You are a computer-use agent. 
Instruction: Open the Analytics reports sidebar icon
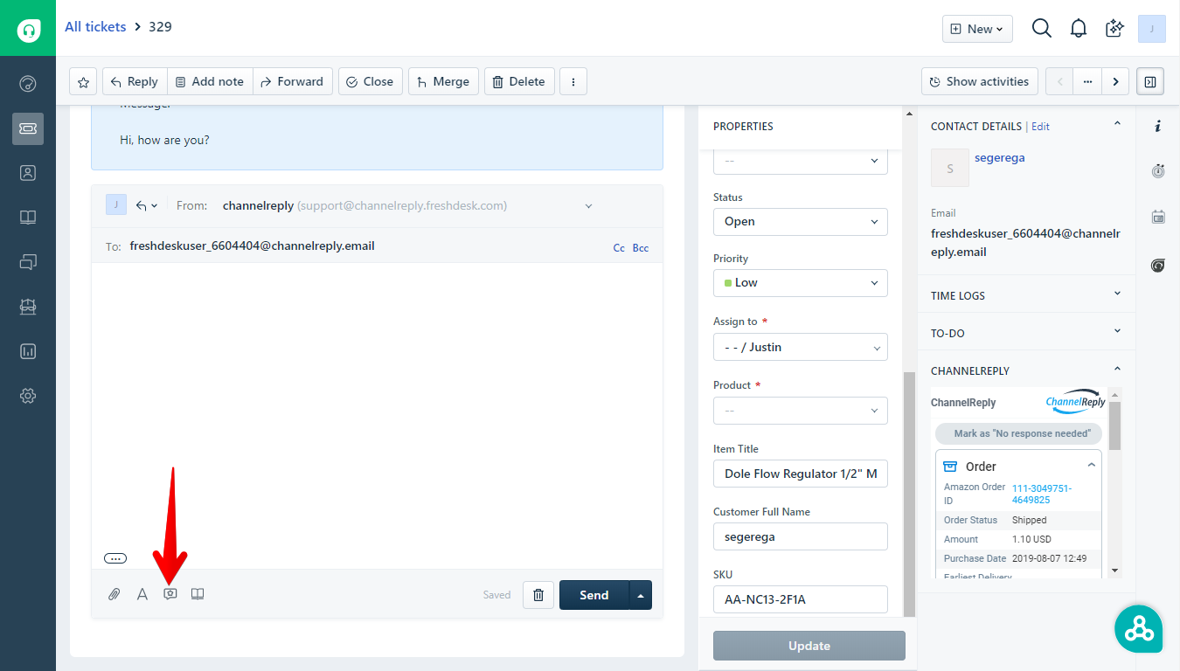pos(28,351)
